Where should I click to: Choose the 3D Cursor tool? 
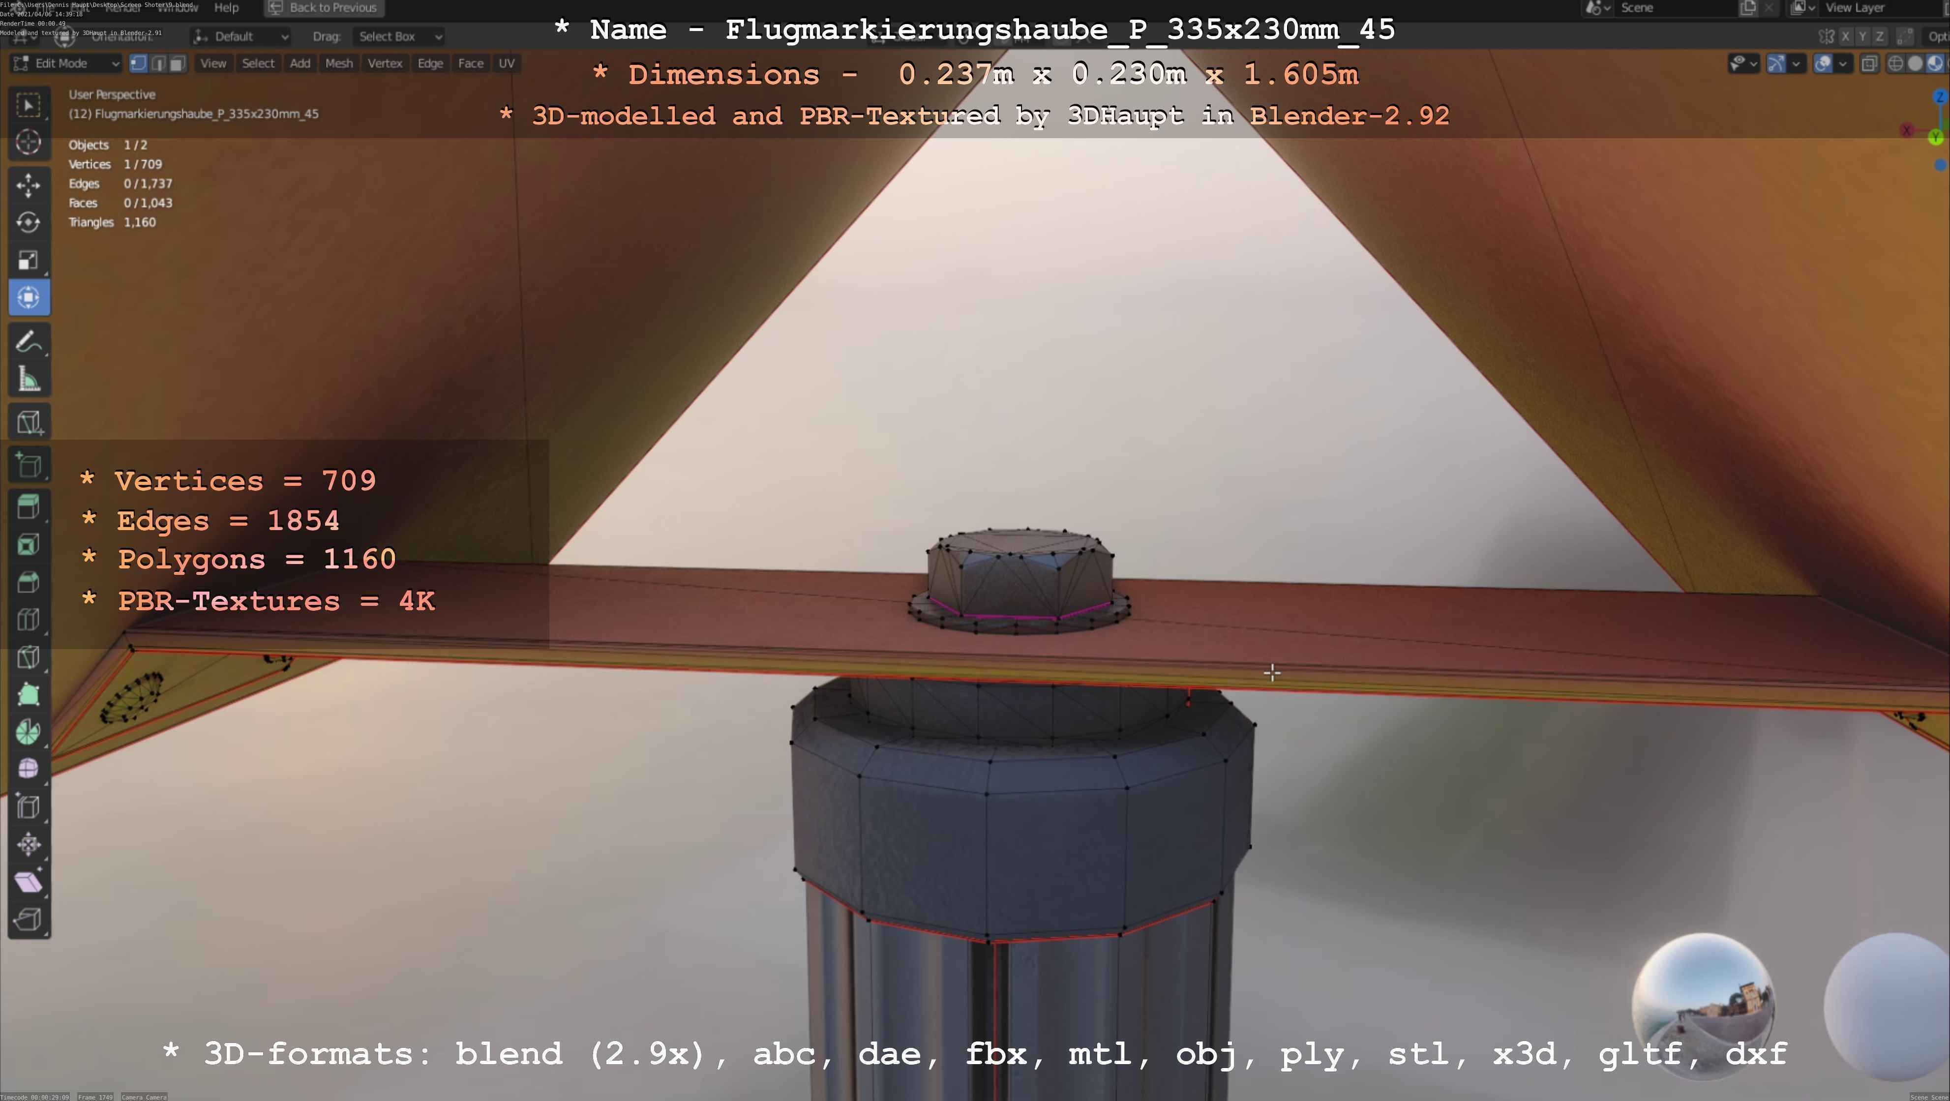[x=29, y=142]
